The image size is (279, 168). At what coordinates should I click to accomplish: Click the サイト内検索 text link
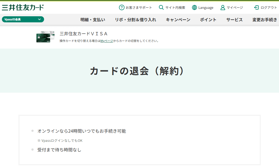(x=175, y=8)
